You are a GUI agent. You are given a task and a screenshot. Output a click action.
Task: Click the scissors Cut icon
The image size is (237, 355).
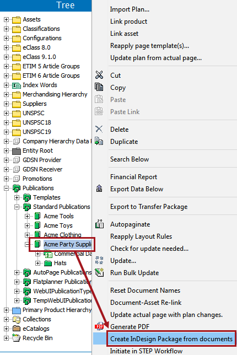coord(99,75)
